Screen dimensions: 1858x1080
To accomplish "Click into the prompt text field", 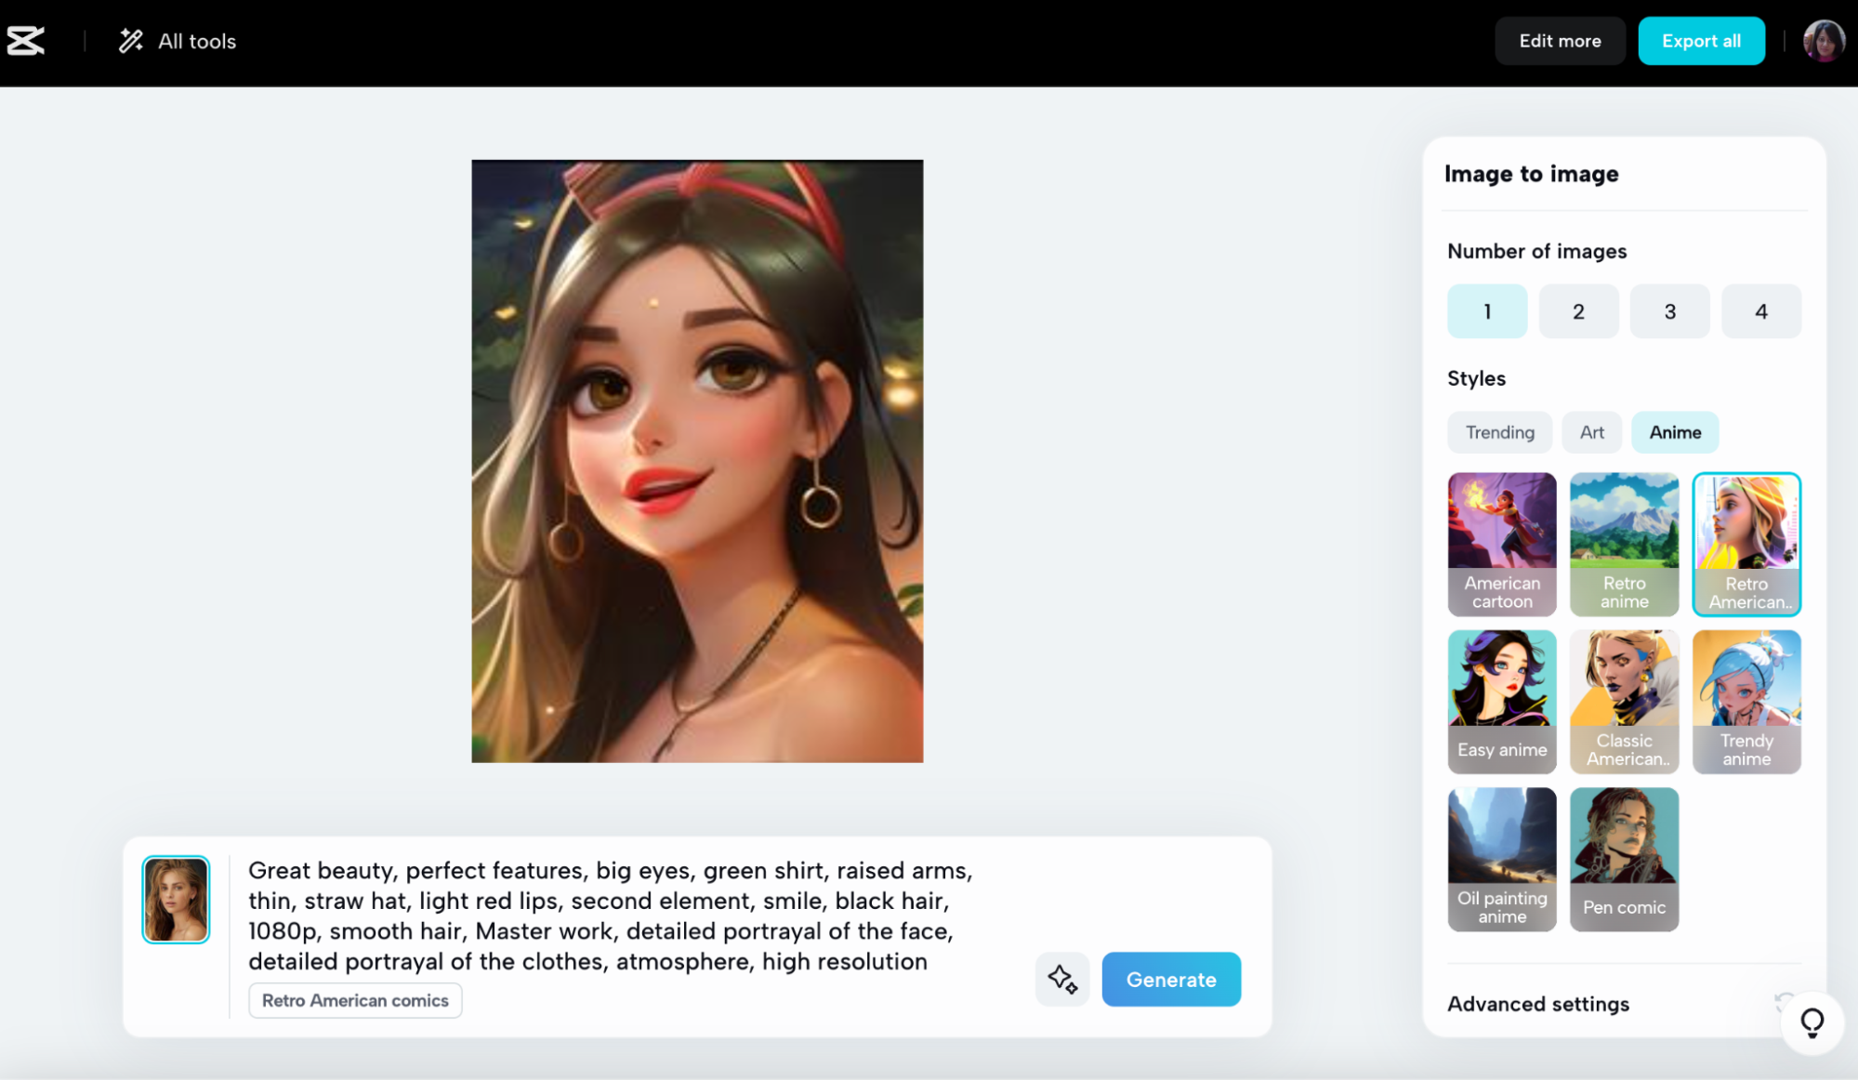I will pos(610,915).
